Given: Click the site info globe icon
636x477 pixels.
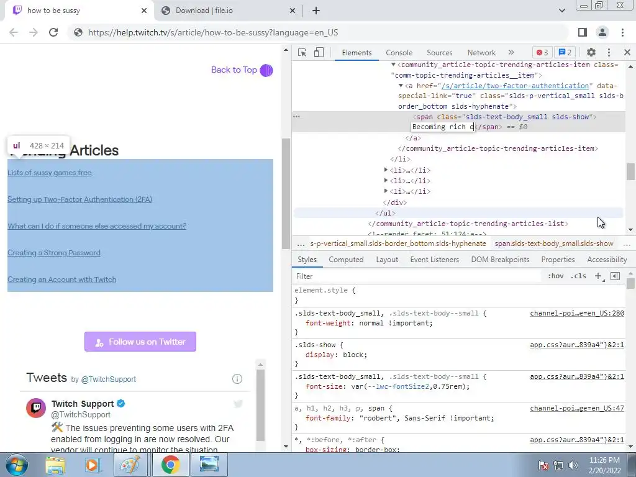Looking at the screenshot, I should point(78,32).
